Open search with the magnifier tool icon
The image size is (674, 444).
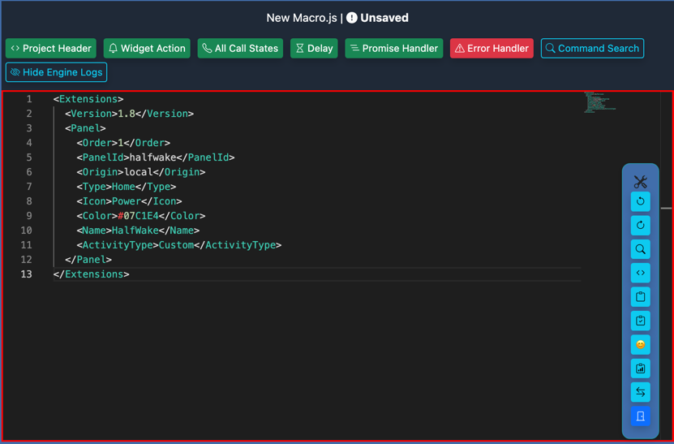(640, 249)
